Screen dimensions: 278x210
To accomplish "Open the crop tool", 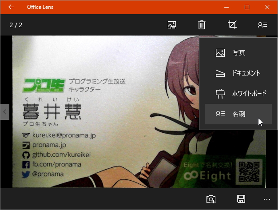I will tap(232, 25).
